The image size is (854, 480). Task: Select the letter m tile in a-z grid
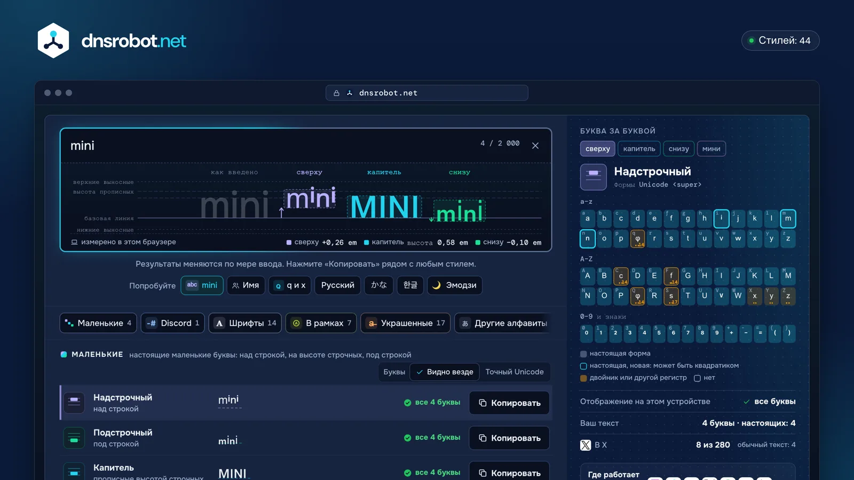788,219
